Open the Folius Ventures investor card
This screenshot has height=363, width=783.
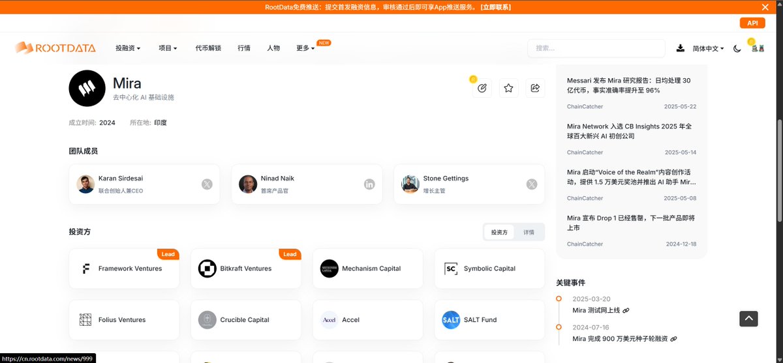(124, 320)
